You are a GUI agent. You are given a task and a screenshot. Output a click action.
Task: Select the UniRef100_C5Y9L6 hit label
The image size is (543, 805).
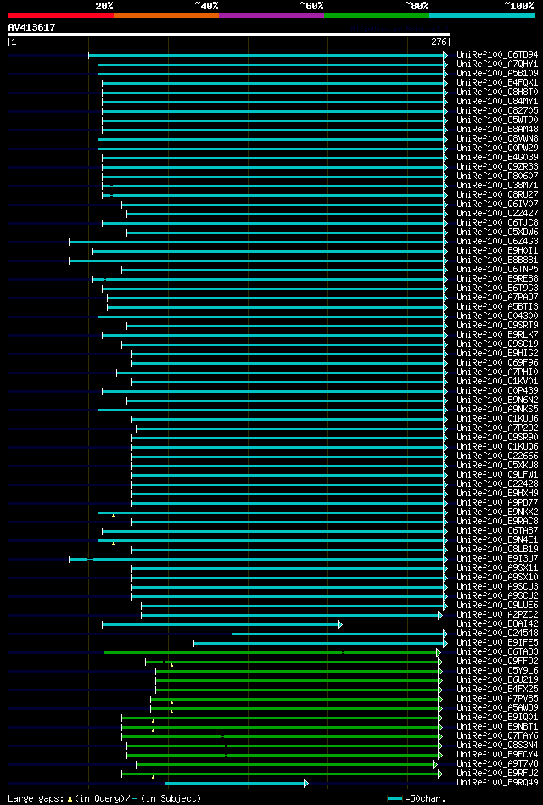point(497,670)
